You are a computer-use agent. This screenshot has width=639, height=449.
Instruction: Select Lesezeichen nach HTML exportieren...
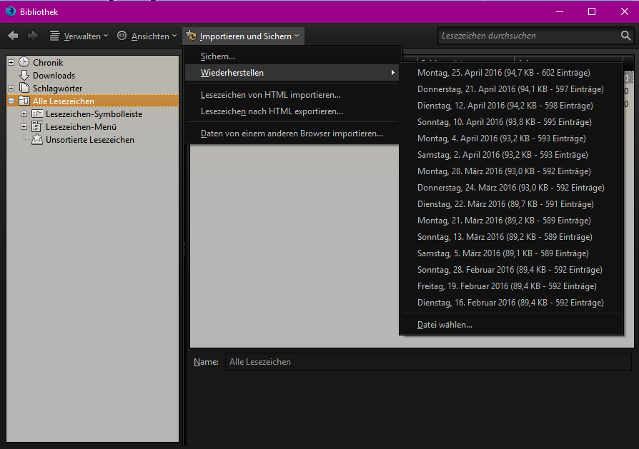pos(272,111)
